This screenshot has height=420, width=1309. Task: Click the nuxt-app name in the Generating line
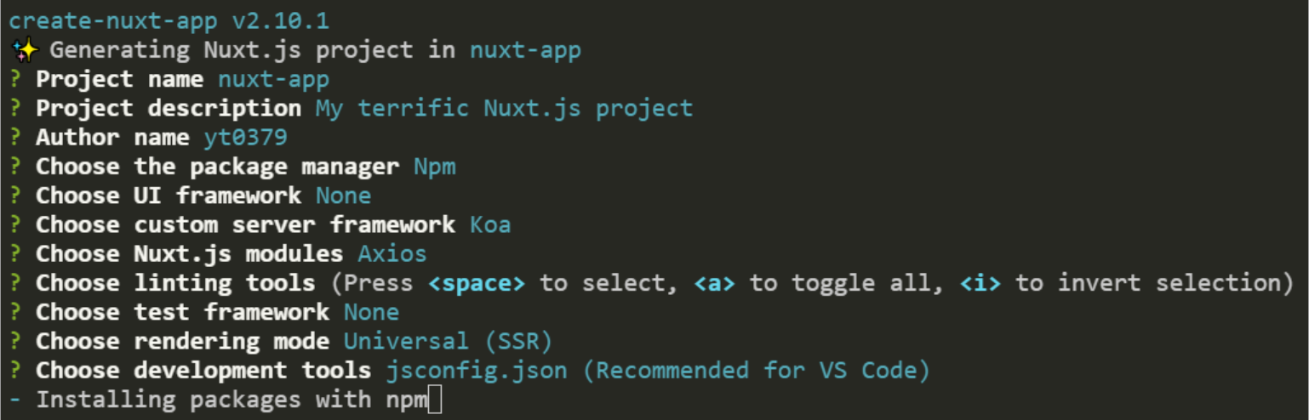click(526, 51)
